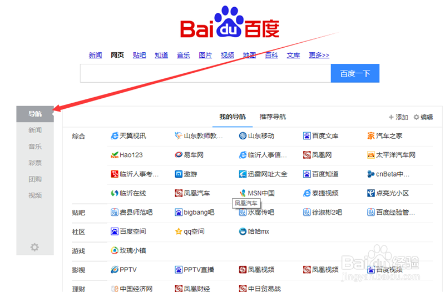
Task: Open the 凤凰财经 navigation entry
Action: tap(192, 289)
